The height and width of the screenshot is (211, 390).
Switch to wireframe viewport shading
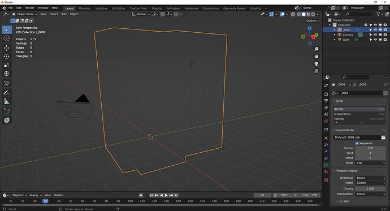(x=299, y=14)
